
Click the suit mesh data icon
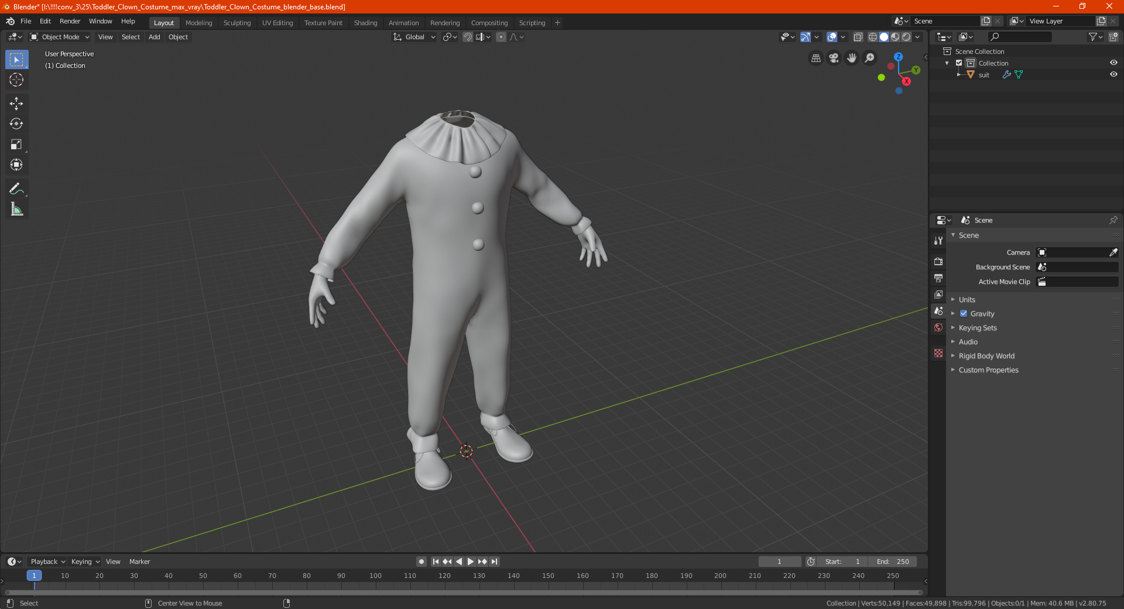tap(1019, 74)
